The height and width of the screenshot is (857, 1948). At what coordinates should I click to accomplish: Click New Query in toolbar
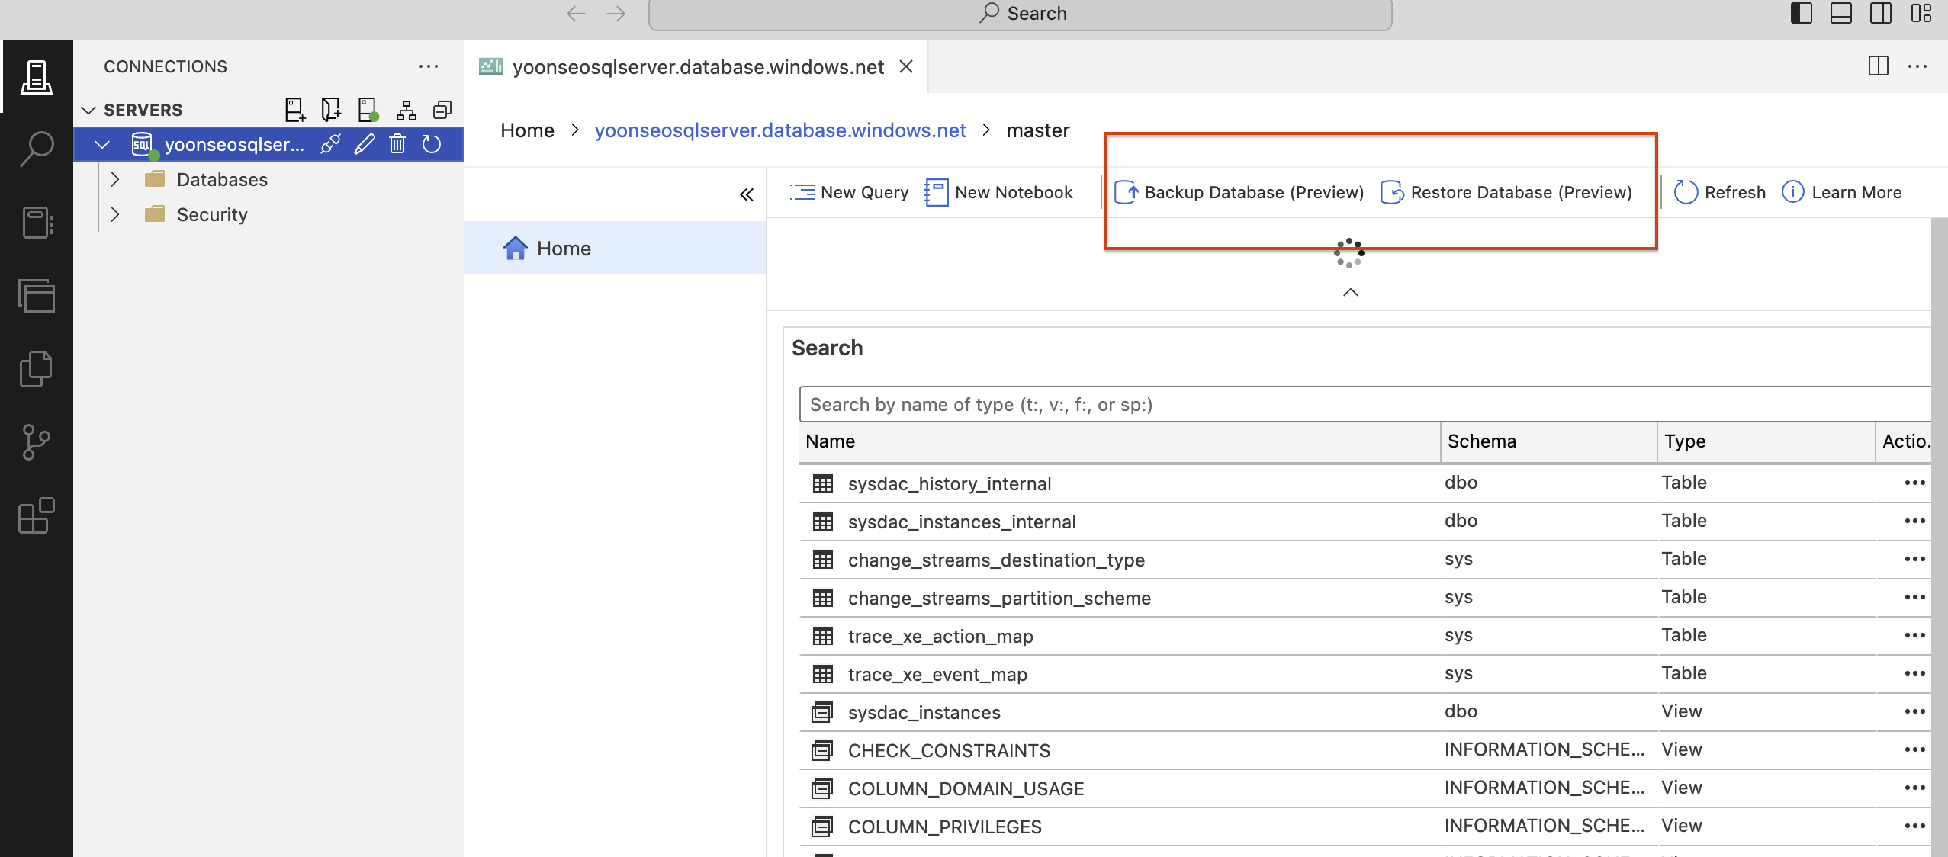pyautogui.click(x=849, y=192)
